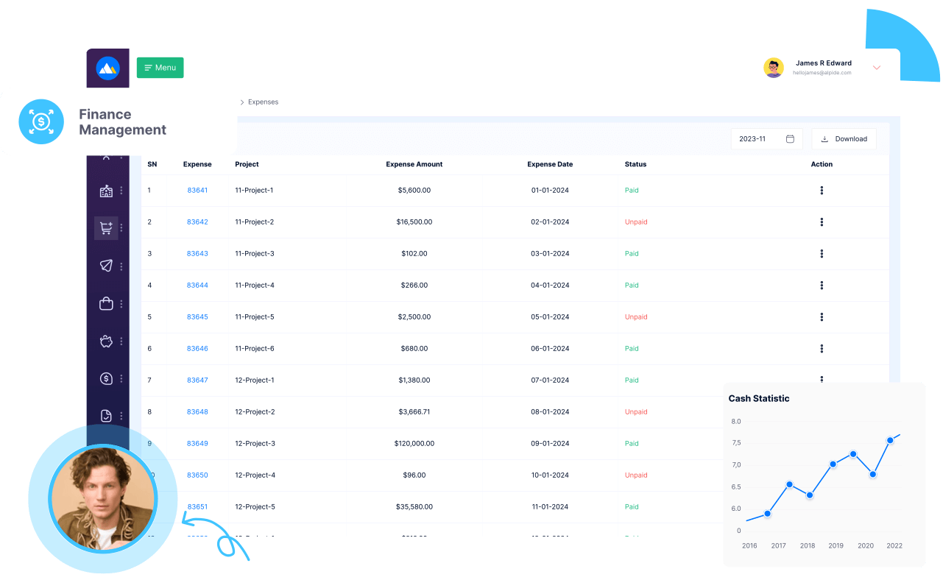Click the 12-Project-2 project cell
The image size is (943, 580).
pyautogui.click(x=255, y=411)
